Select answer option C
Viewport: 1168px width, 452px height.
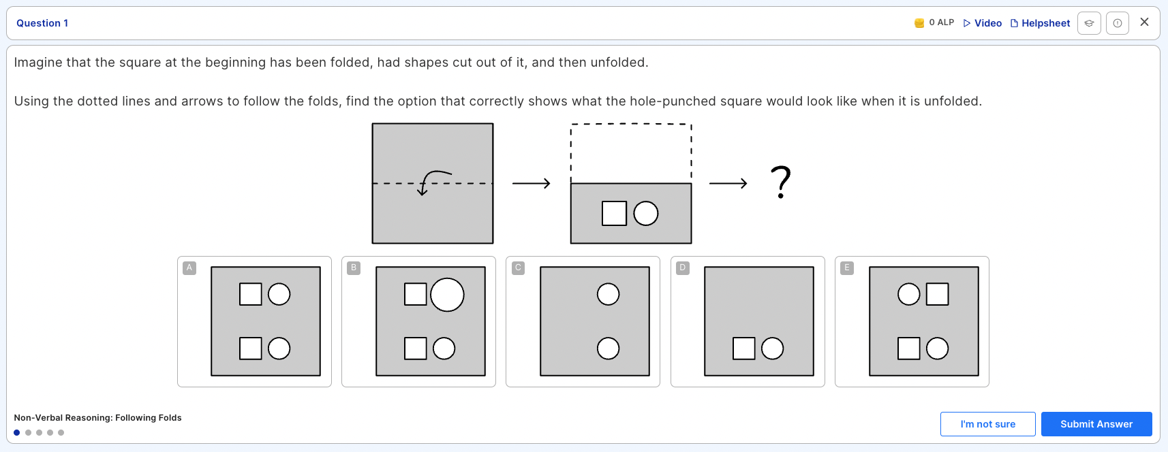click(x=583, y=321)
